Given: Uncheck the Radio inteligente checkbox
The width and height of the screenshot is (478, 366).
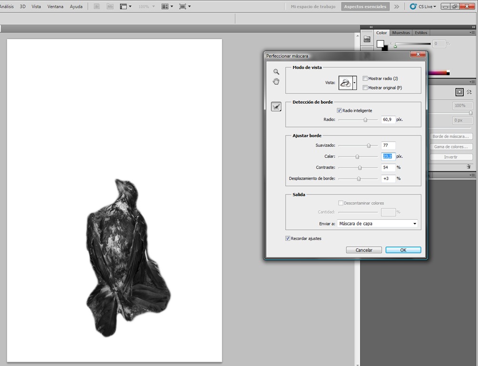Looking at the screenshot, I should pyautogui.click(x=339, y=111).
